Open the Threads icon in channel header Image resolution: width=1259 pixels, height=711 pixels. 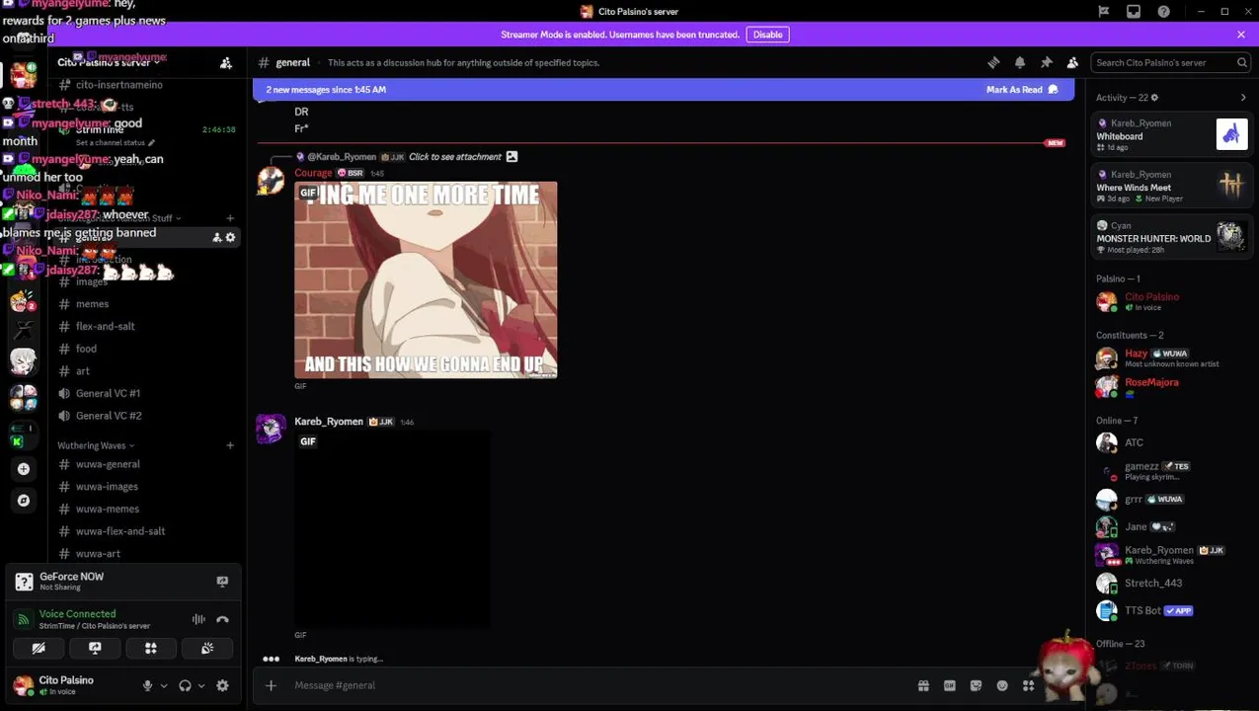[x=993, y=62]
